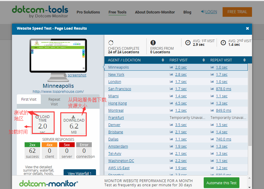Open the Free Tools menu
This screenshot has width=264, height=189.
117,12
